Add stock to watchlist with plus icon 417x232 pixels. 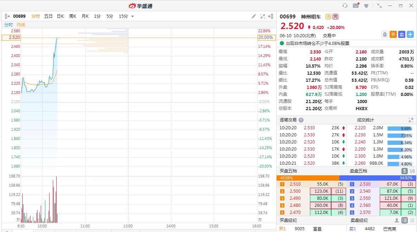point(410,34)
